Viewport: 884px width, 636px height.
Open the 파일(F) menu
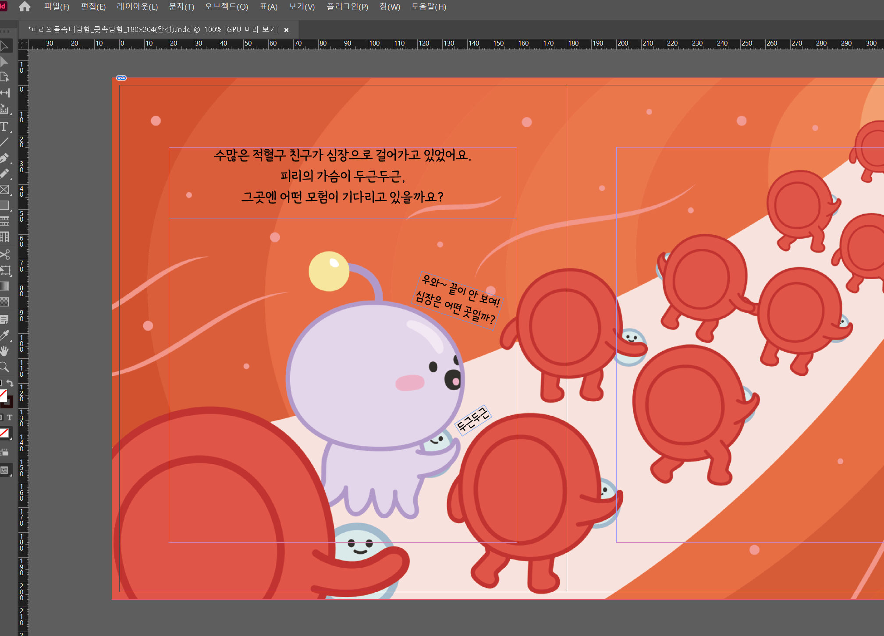pyautogui.click(x=57, y=7)
